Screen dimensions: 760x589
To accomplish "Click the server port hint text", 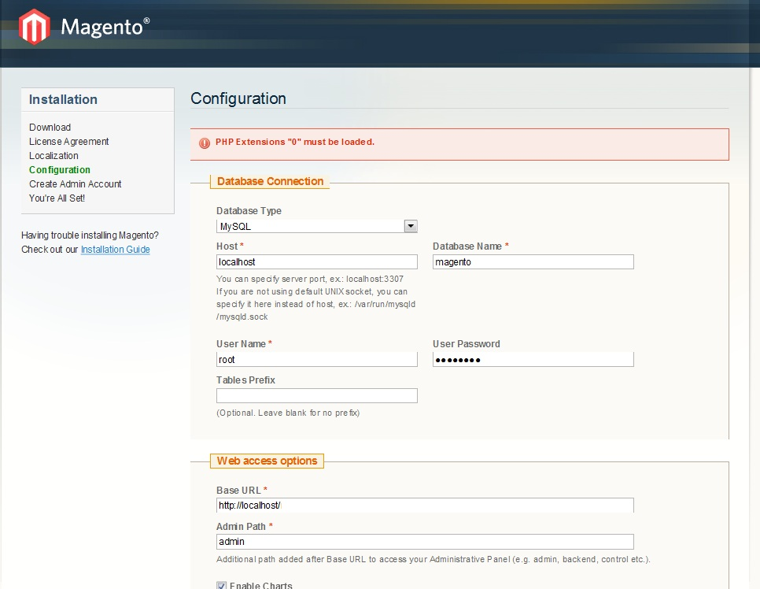I will (x=315, y=298).
